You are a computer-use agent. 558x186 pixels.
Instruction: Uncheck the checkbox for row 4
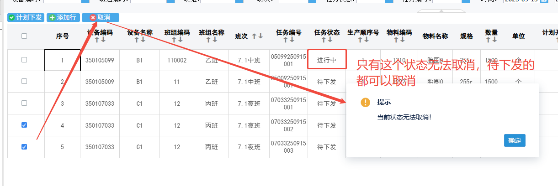24,125
